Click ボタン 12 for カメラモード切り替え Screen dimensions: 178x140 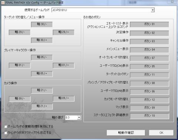149,100
